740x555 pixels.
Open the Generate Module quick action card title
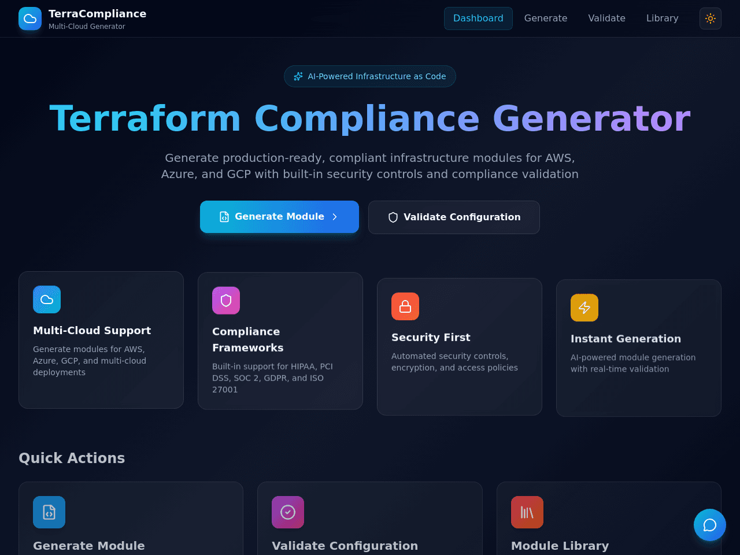(89, 546)
